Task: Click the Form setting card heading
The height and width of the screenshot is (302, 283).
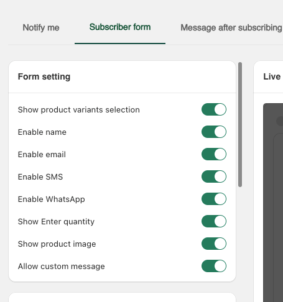Action: (x=44, y=76)
